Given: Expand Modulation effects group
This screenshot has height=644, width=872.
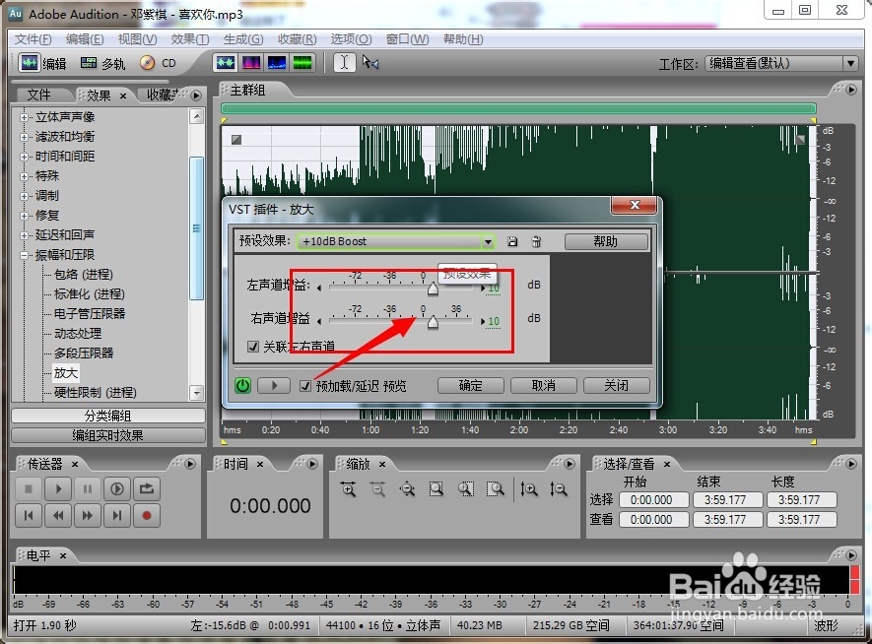Looking at the screenshot, I should 24,196.
